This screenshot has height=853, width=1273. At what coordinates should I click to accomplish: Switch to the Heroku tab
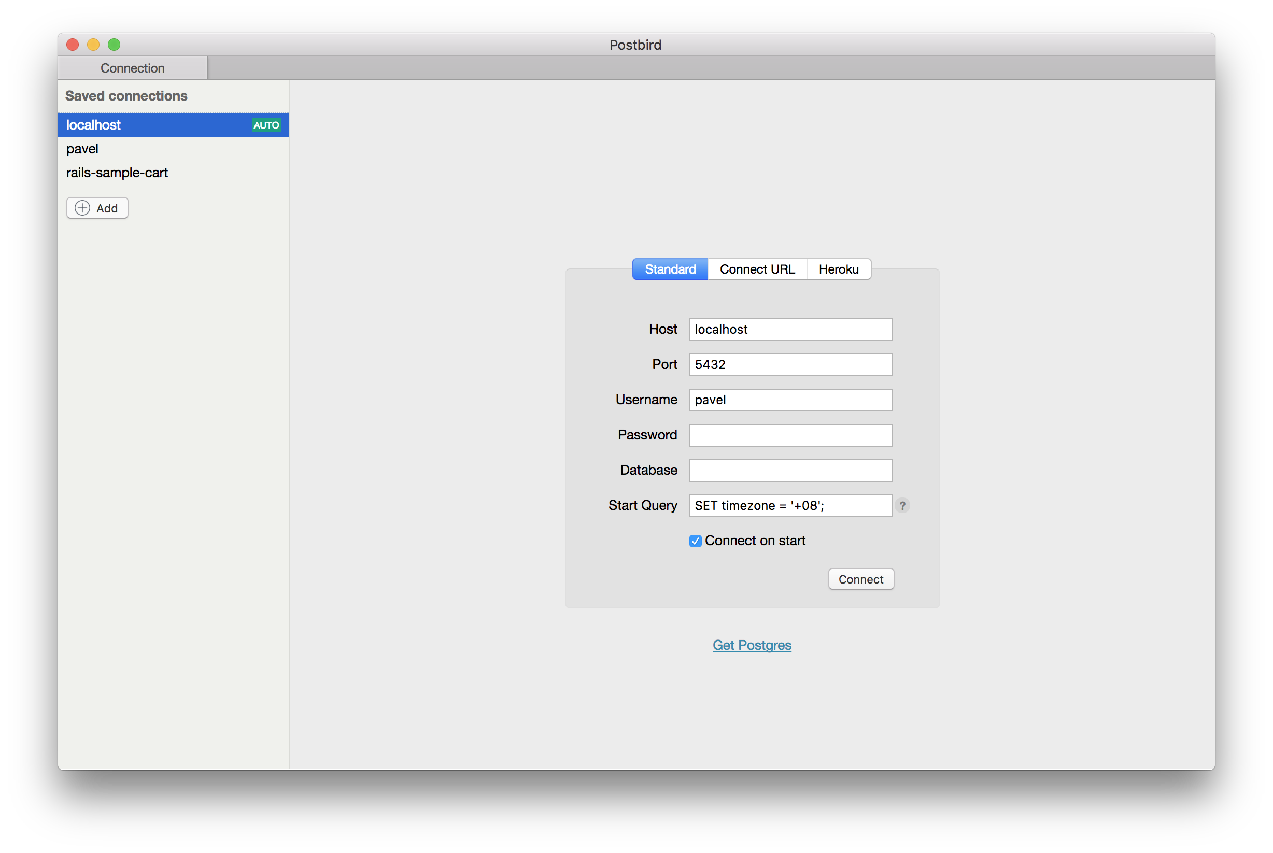pos(838,269)
